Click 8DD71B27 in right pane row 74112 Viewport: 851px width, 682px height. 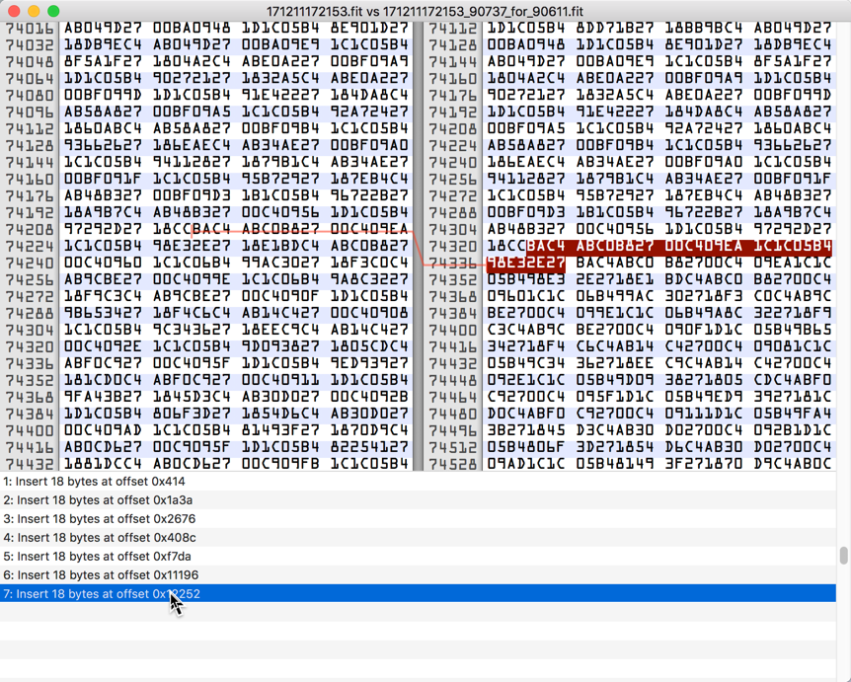pyautogui.click(x=615, y=29)
